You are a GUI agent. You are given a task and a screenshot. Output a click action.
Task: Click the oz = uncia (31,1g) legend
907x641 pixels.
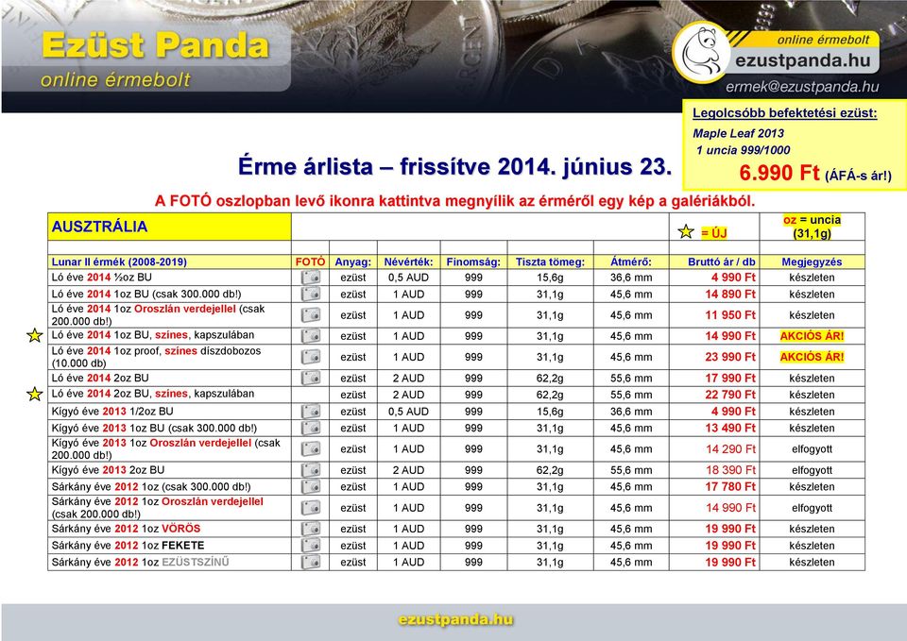coord(812,227)
